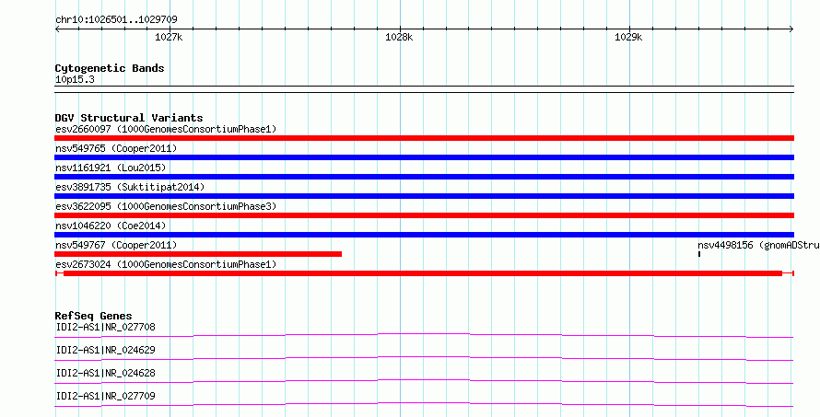Click the 1028k ruler tick label

pos(399,38)
